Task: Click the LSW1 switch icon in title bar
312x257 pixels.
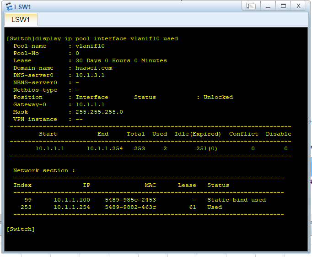Action: point(8,6)
